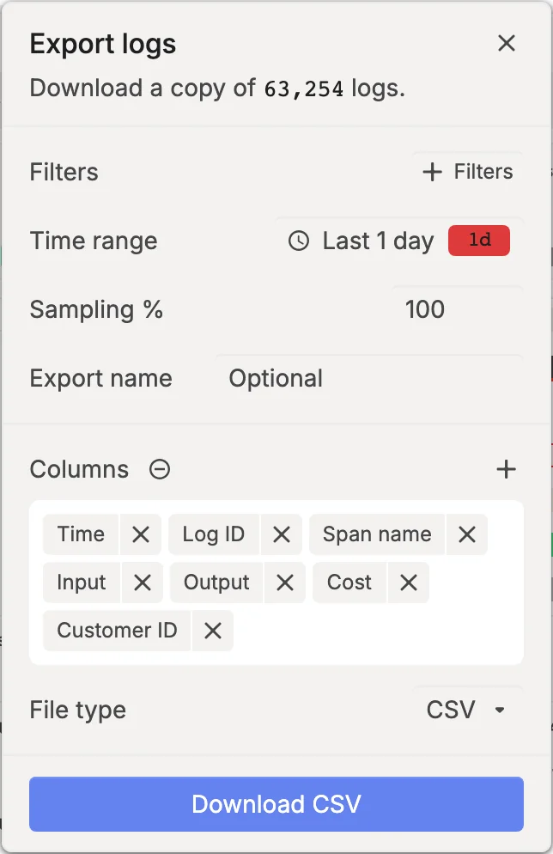
Task: Click the clock icon in Time range
Action: (299, 241)
